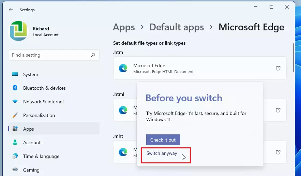Go to the Default apps breadcrumb
Image resolution: width=301 pixels, height=176 pixels.
click(x=177, y=27)
